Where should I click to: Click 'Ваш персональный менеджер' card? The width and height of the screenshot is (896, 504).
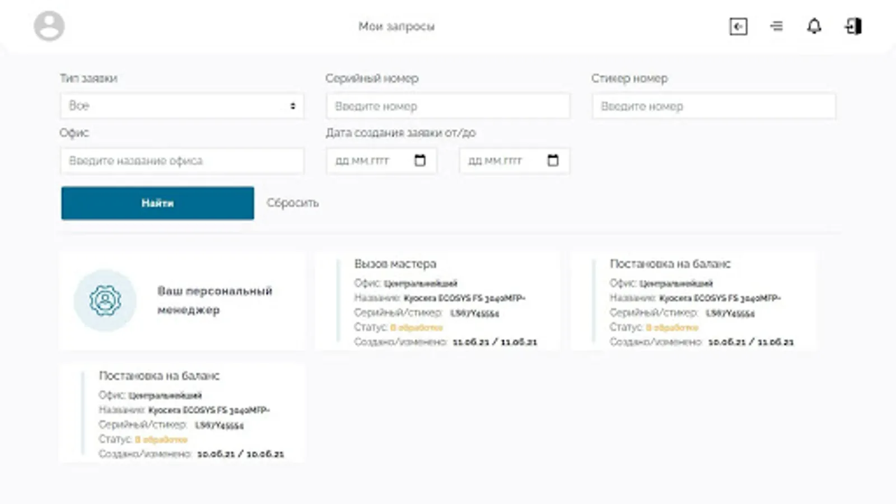pos(214,301)
